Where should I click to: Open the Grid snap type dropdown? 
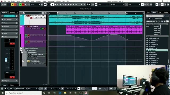(x=103, y=4)
